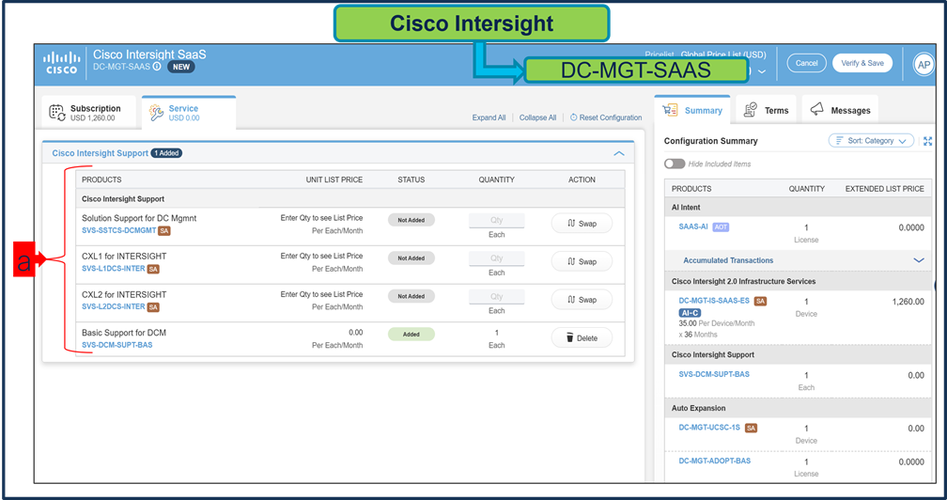Image resolution: width=947 pixels, height=500 pixels.
Task: Click SA badge next to SVS-L2DCS-INTER
Action: click(153, 306)
